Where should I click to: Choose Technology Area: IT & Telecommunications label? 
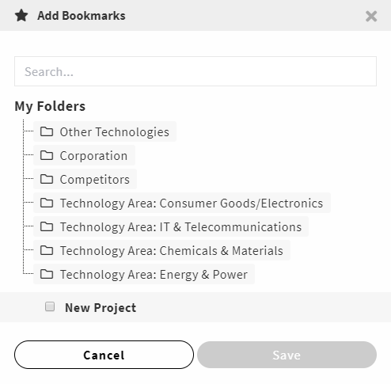click(180, 226)
